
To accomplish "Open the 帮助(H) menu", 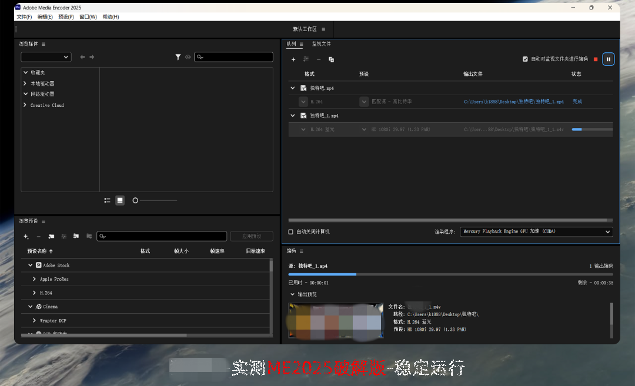I will coord(111,16).
